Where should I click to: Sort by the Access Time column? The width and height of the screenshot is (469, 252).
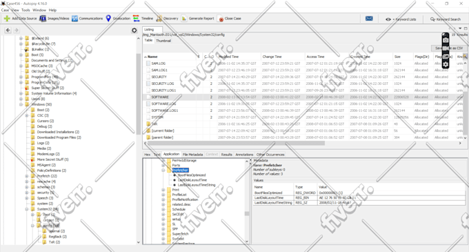(327, 57)
